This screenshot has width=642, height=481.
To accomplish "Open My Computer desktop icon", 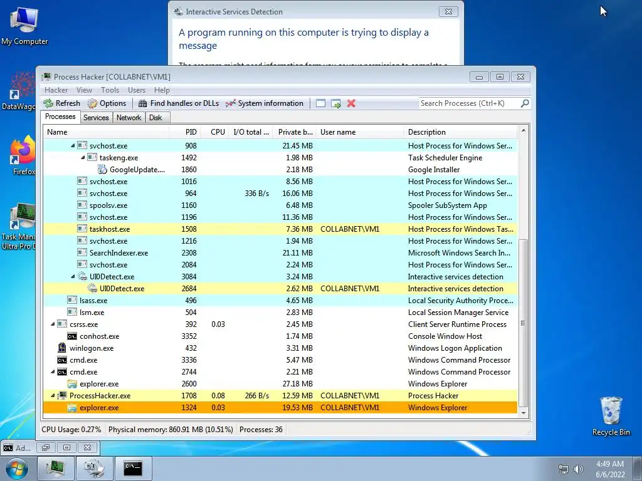I will [24, 26].
